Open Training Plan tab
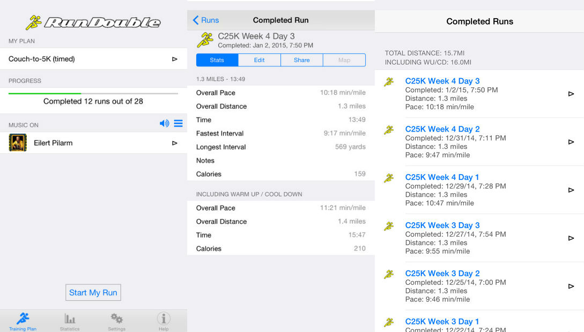This screenshot has width=584, height=332. coord(23,322)
